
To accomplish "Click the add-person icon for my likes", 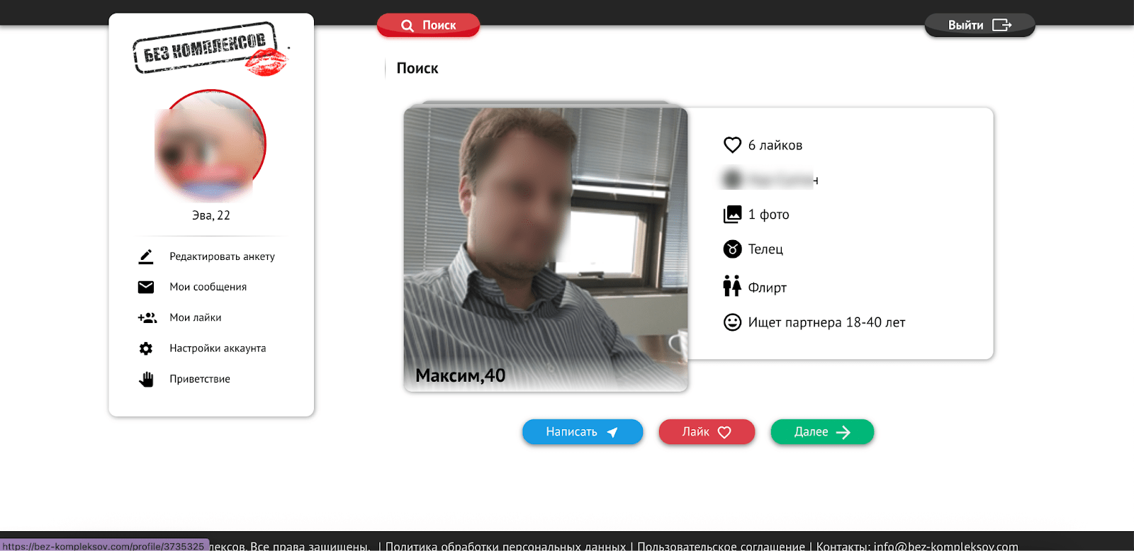I will point(147,318).
